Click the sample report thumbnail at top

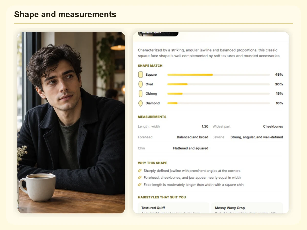click(158, 34)
